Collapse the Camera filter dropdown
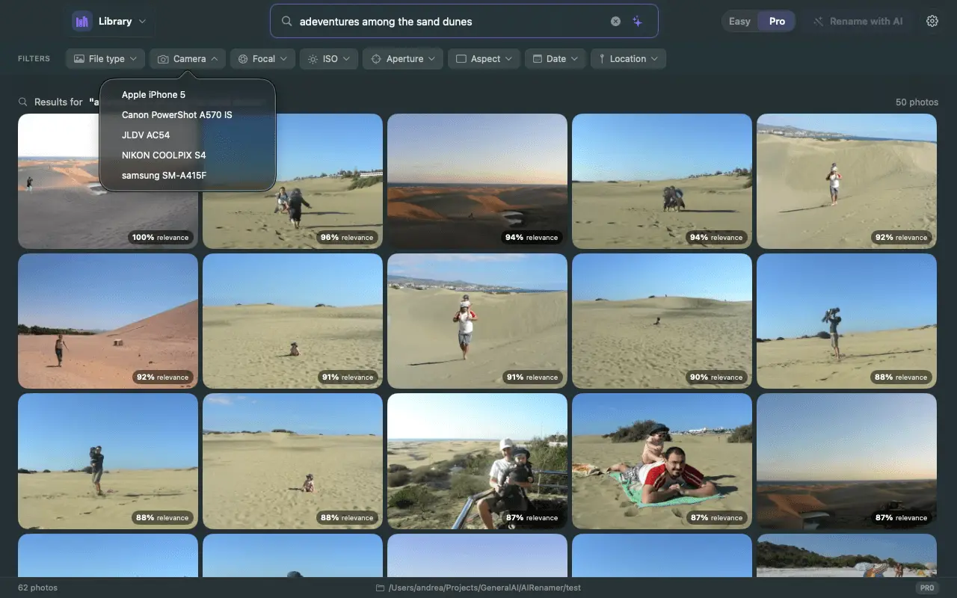Image resolution: width=957 pixels, height=598 pixels. 188,59
